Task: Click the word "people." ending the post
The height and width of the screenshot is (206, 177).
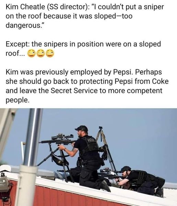Action: (x=17, y=100)
